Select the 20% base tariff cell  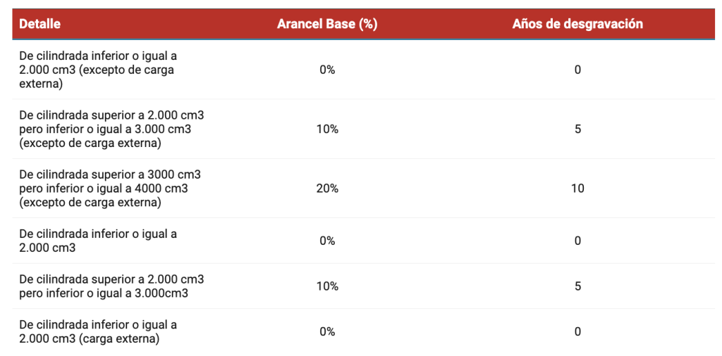pos(327,189)
